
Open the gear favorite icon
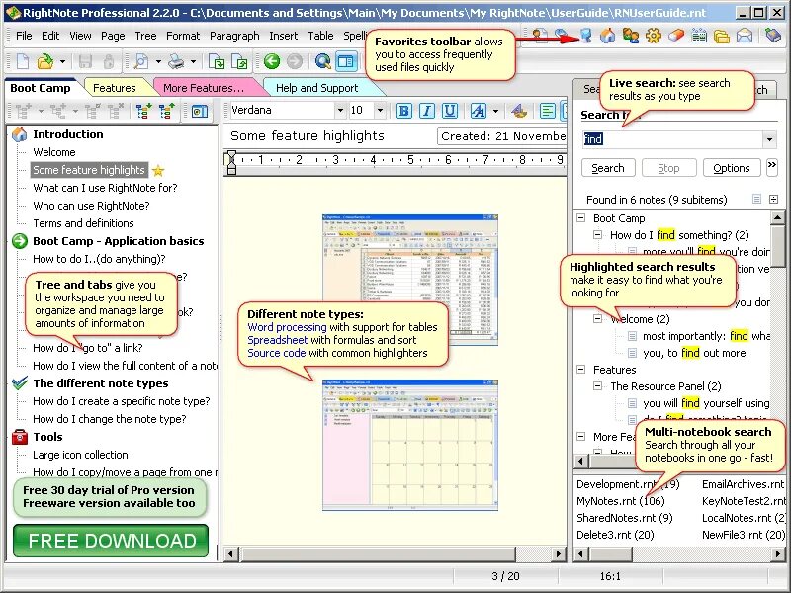[x=654, y=36]
